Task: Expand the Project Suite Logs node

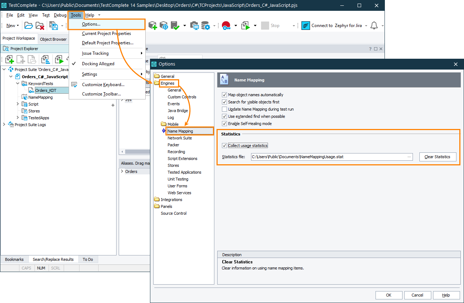Action: (4, 125)
